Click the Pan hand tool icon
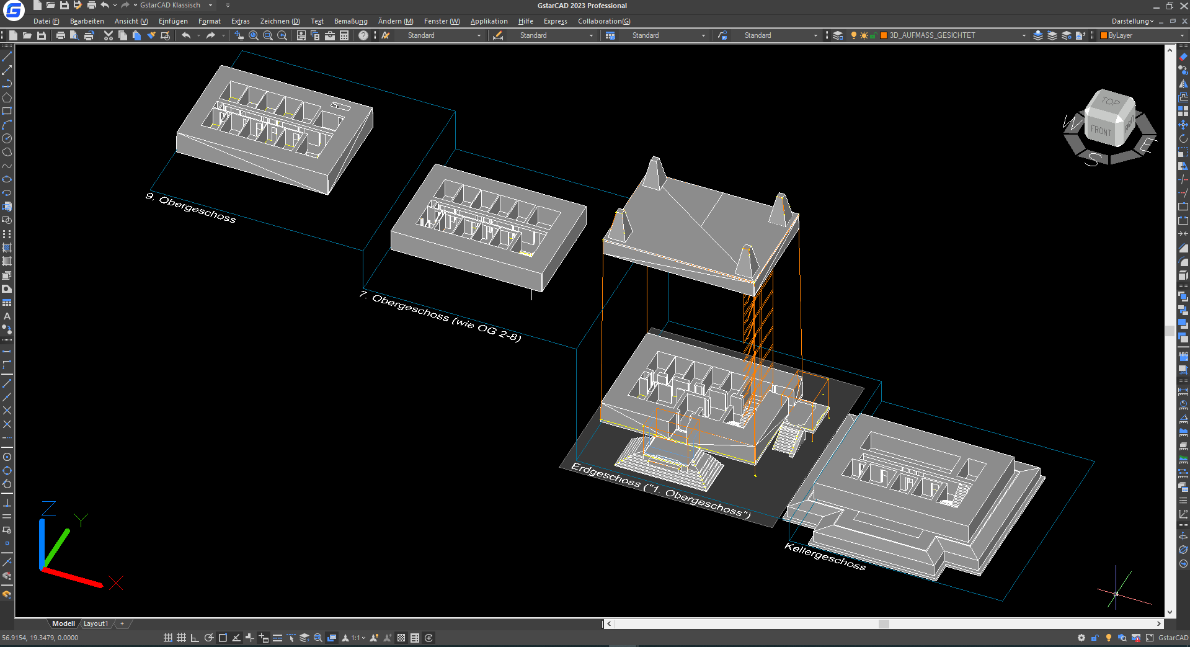1190x647 pixels. (x=239, y=36)
